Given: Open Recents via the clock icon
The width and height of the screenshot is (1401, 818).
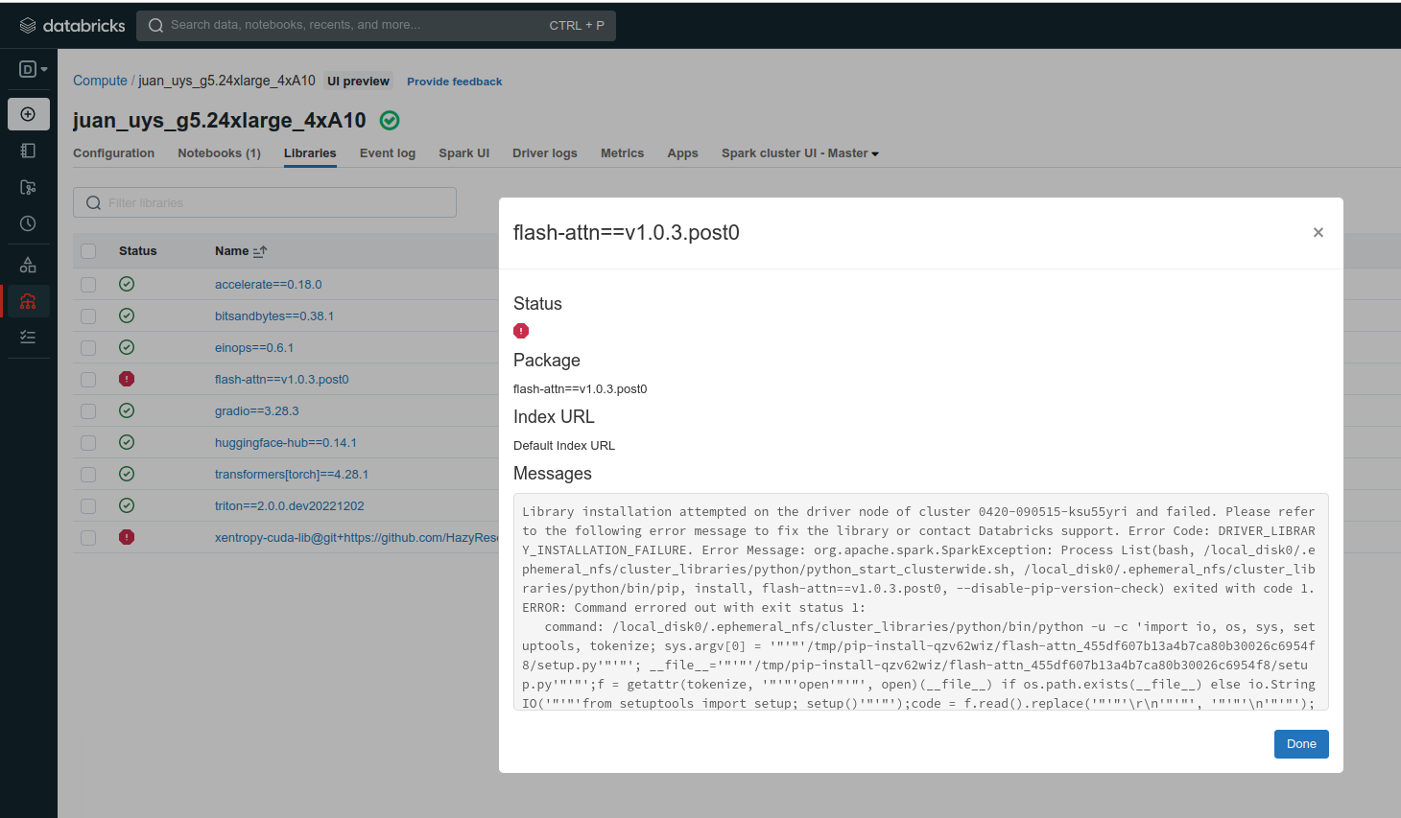Looking at the screenshot, I should (x=28, y=223).
